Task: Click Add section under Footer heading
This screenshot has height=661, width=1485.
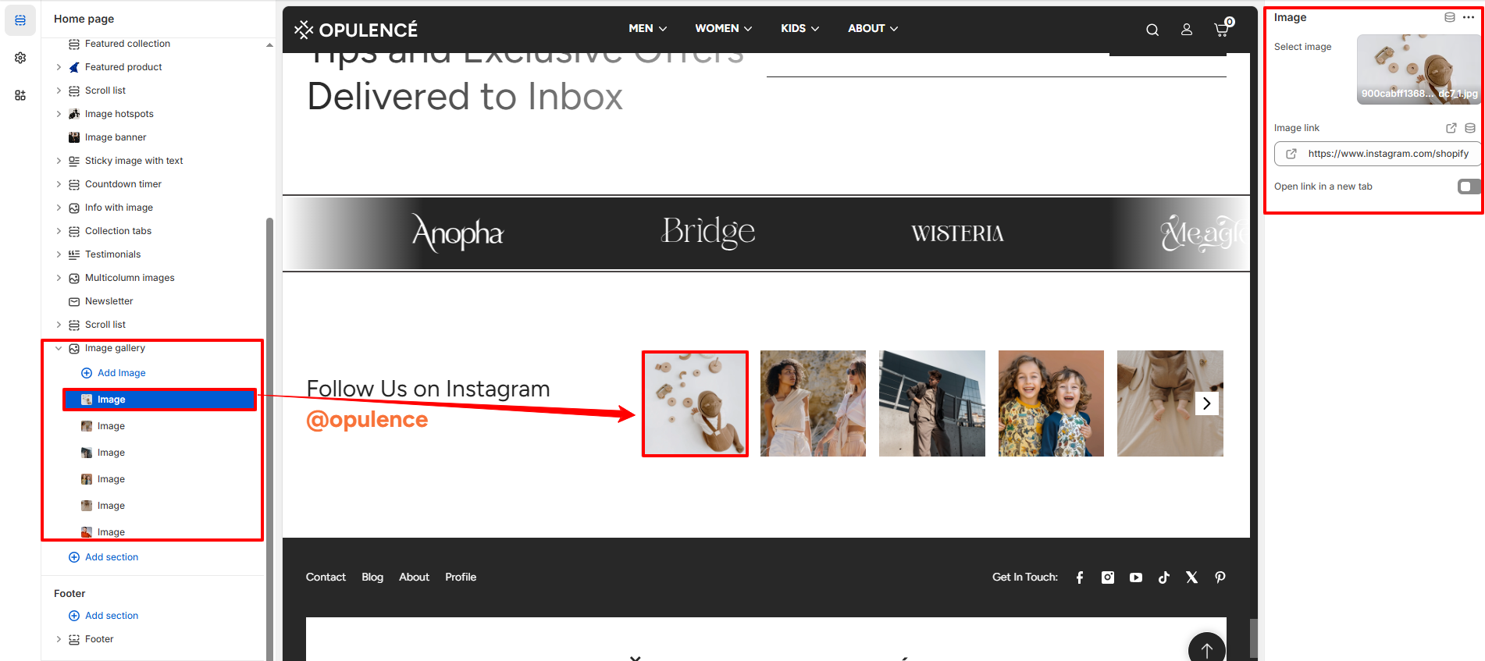Action: click(104, 616)
